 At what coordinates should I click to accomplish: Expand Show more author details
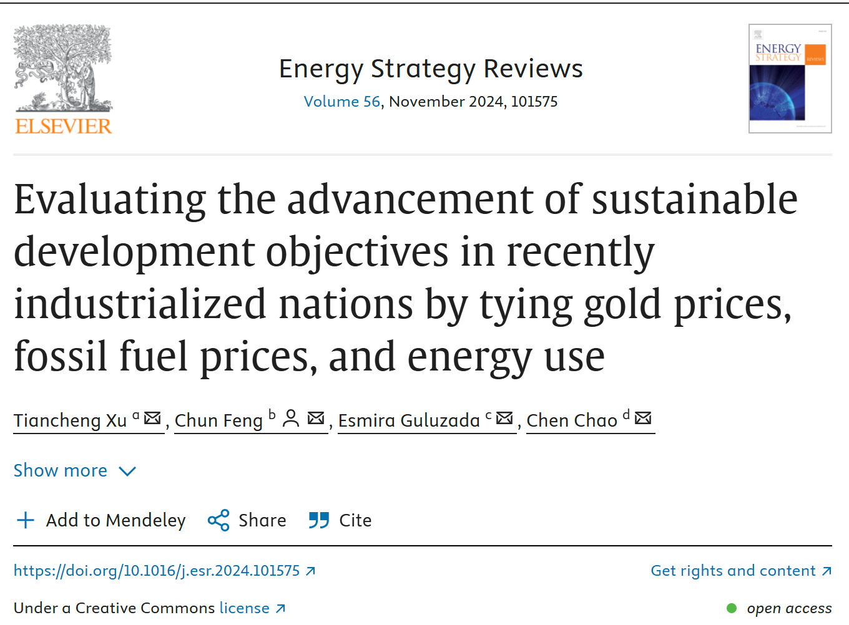point(61,470)
